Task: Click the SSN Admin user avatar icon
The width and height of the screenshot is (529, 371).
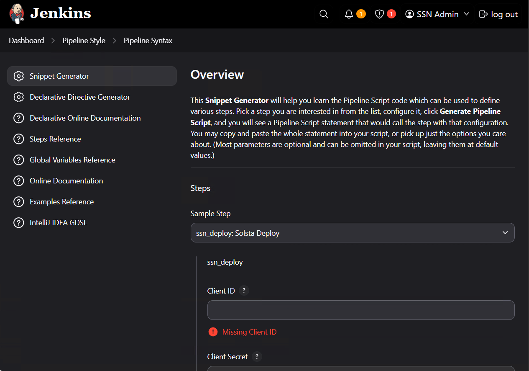Action: coord(409,14)
